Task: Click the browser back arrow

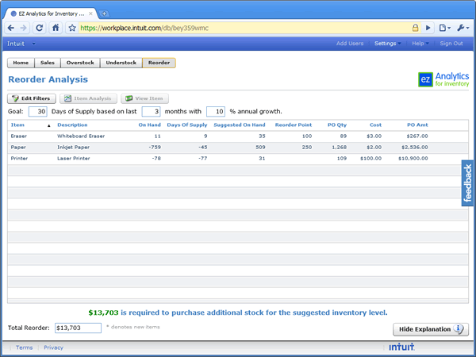Action: tap(10, 27)
